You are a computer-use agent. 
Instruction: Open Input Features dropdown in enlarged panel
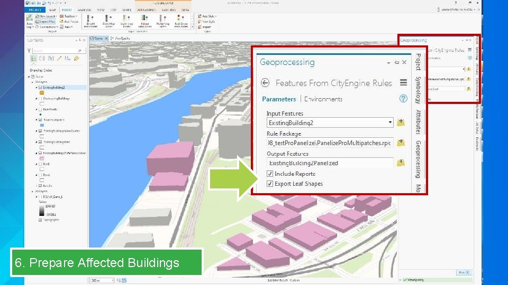(390, 122)
